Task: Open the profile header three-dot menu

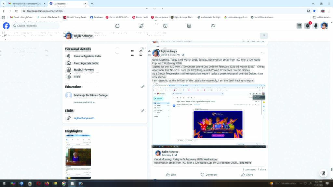Action: click(x=264, y=36)
